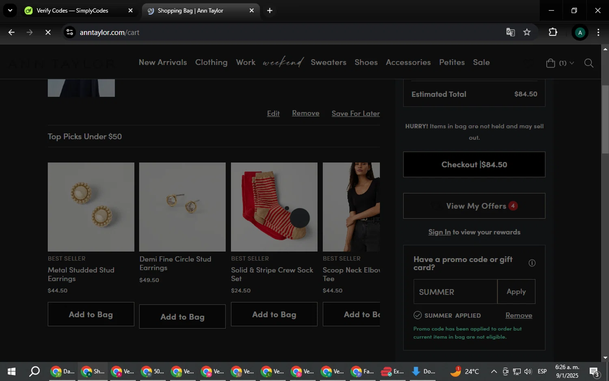Click the ESP language indicator

tap(542, 371)
